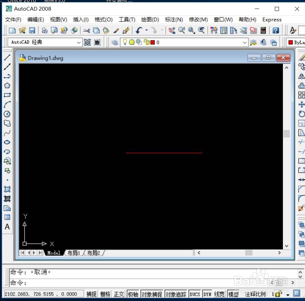This screenshot has height=301, width=305.
Task: Select the Ellipse tool
Action: pos(7,142)
